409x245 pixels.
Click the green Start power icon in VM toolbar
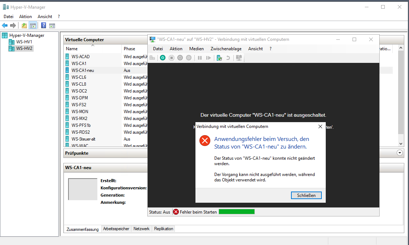[x=163, y=58]
